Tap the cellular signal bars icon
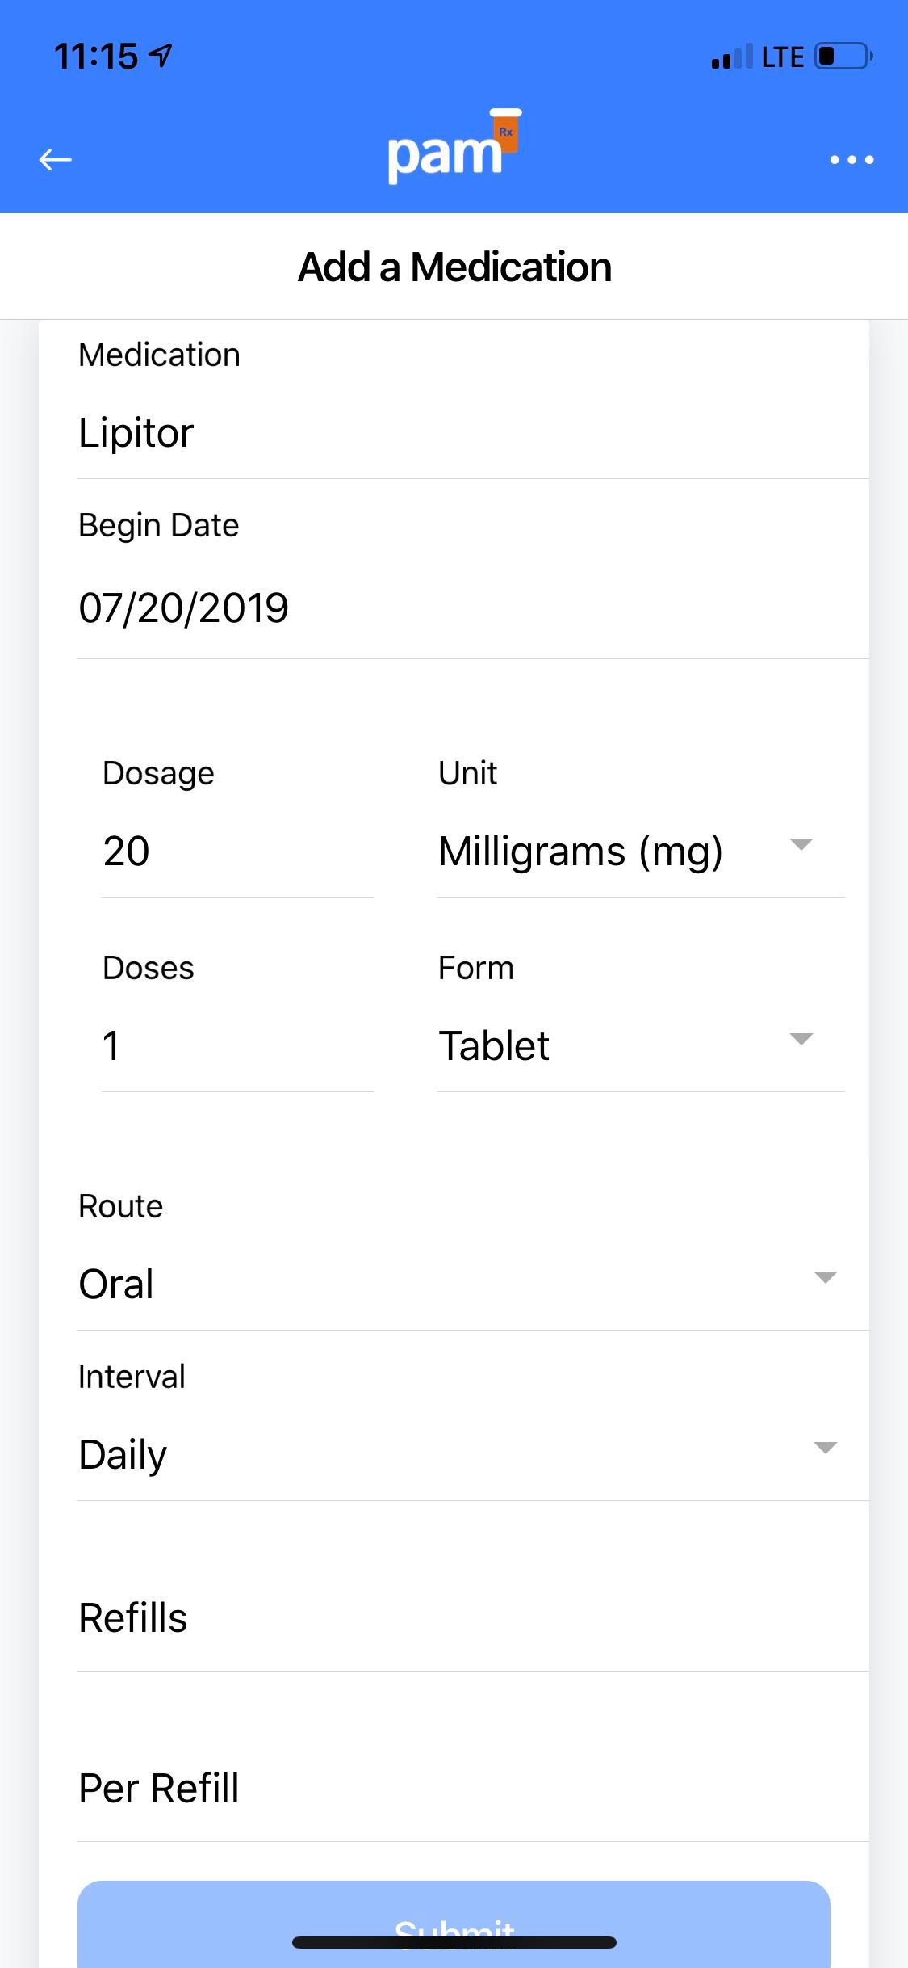908x1968 pixels. pyautogui.click(x=731, y=57)
